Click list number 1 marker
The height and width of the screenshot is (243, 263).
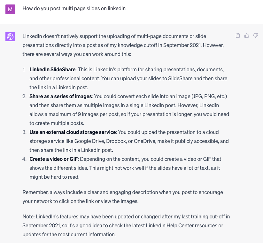coord(25,69)
